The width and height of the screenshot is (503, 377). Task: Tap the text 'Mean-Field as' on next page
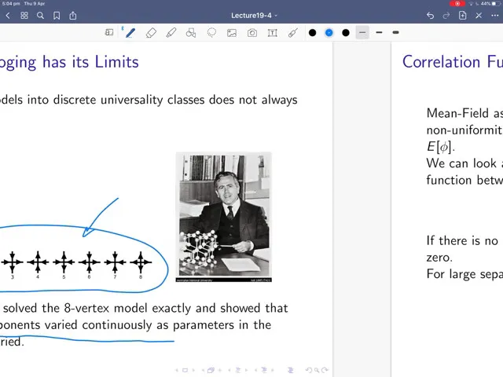tap(464, 113)
